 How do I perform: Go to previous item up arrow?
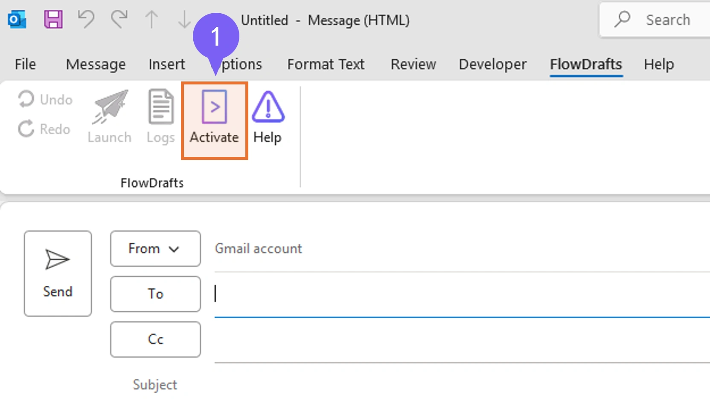[151, 20]
